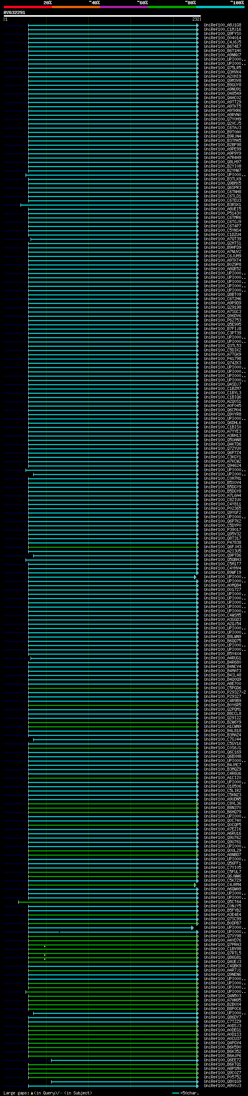Click the cyan ~100% identity legend segment
Image resolution: width=248 pixels, height=1096 pixels.
[220, 7]
